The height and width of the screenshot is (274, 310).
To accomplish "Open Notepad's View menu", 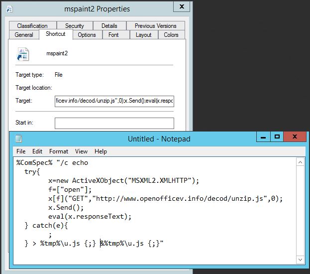I will [81, 151].
